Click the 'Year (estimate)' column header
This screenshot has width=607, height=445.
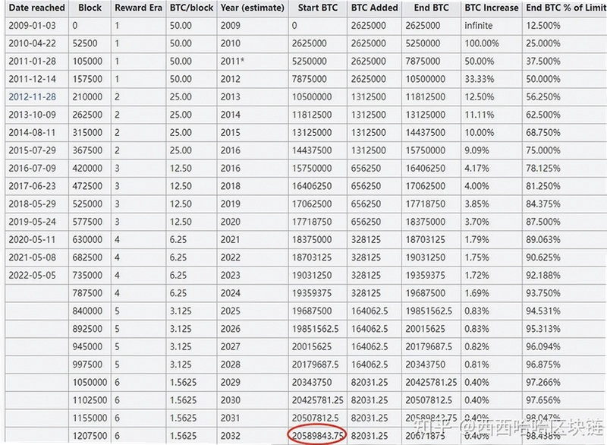[253, 8]
